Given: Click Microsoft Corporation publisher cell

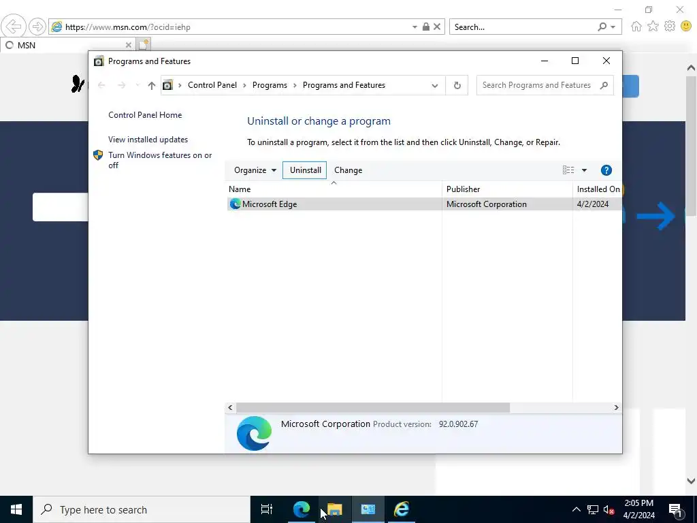Looking at the screenshot, I should coord(486,204).
